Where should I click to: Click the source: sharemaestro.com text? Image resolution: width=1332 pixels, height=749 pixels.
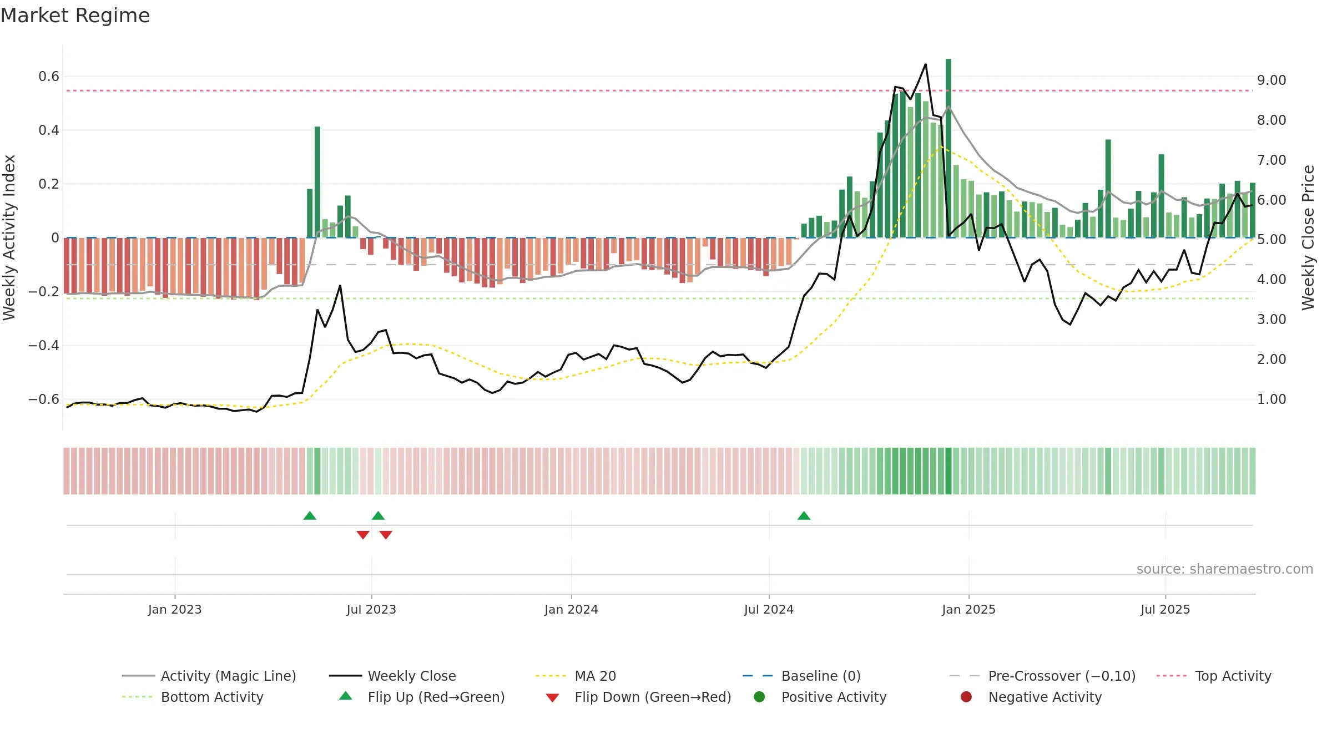pyautogui.click(x=1224, y=569)
